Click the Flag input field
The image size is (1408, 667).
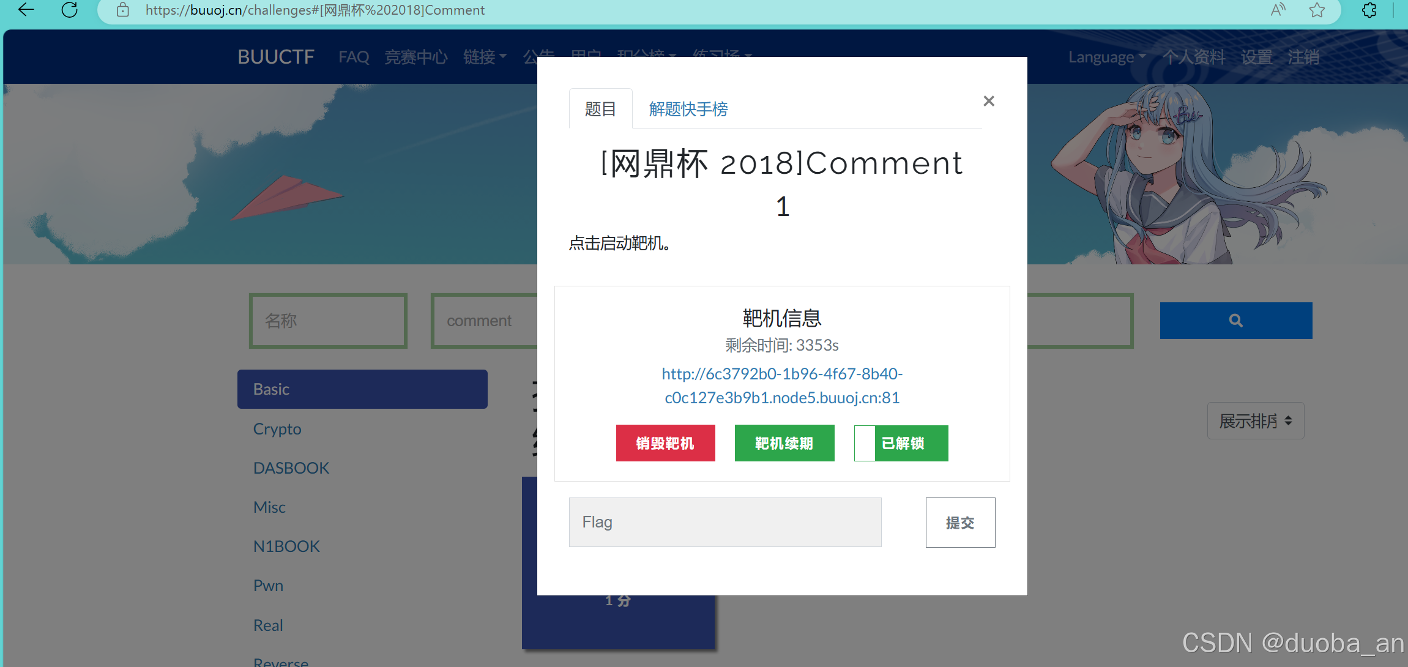pos(724,522)
